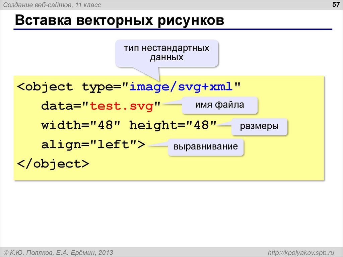
Task: Select the "размеры" callout label
Action: click(x=260, y=127)
